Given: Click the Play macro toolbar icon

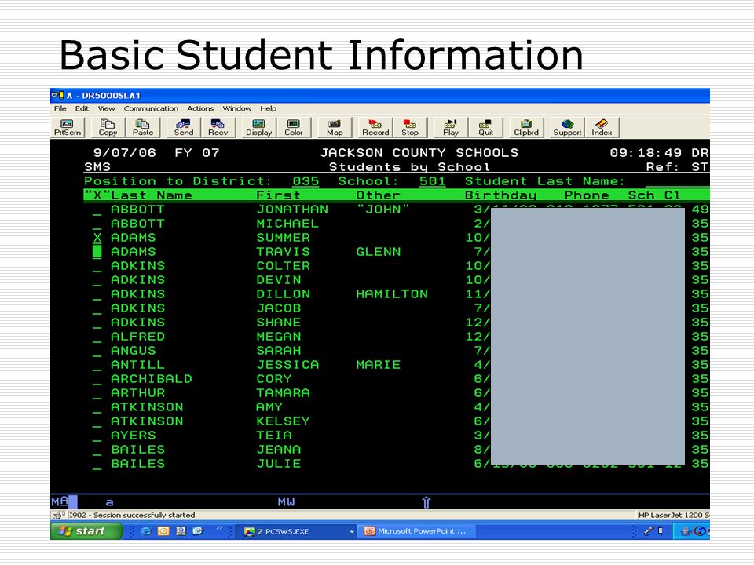Looking at the screenshot, I should pyautogui.click(x=451, y=127).
